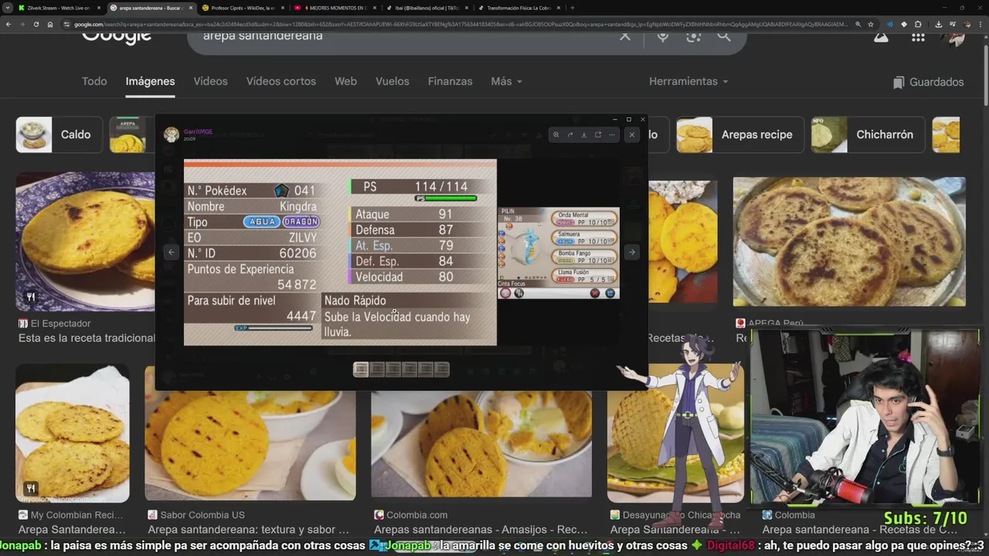
Task: Click the Google Labs flask icon
Action: pyautogui.click(x=881, y=36)
